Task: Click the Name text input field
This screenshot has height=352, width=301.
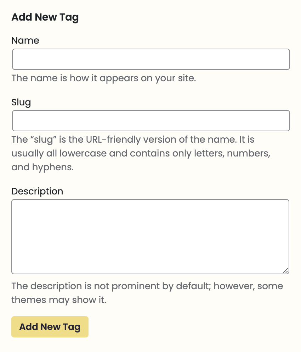Action: click(x=151, y=59)
